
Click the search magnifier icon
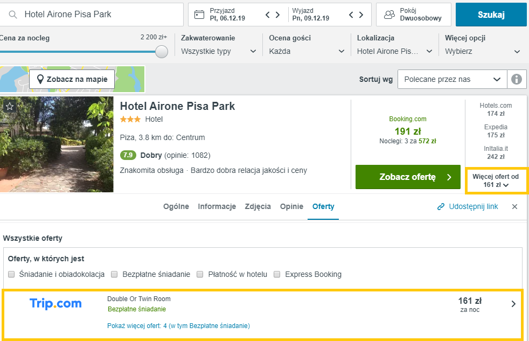click(x=13, y=14)
